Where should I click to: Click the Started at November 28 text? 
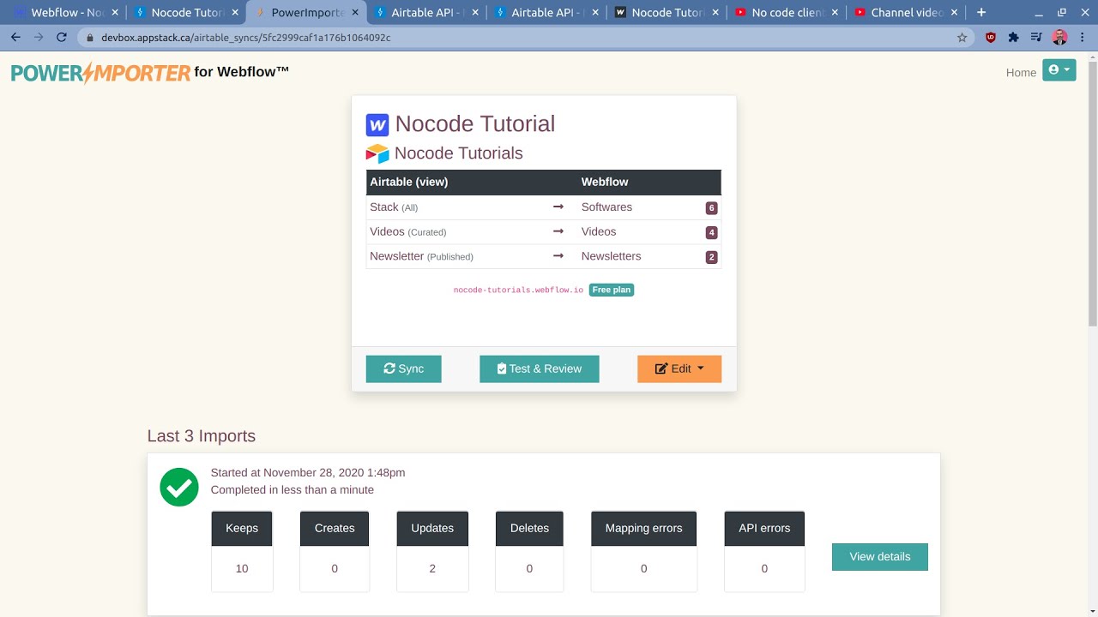pos(308,473)
